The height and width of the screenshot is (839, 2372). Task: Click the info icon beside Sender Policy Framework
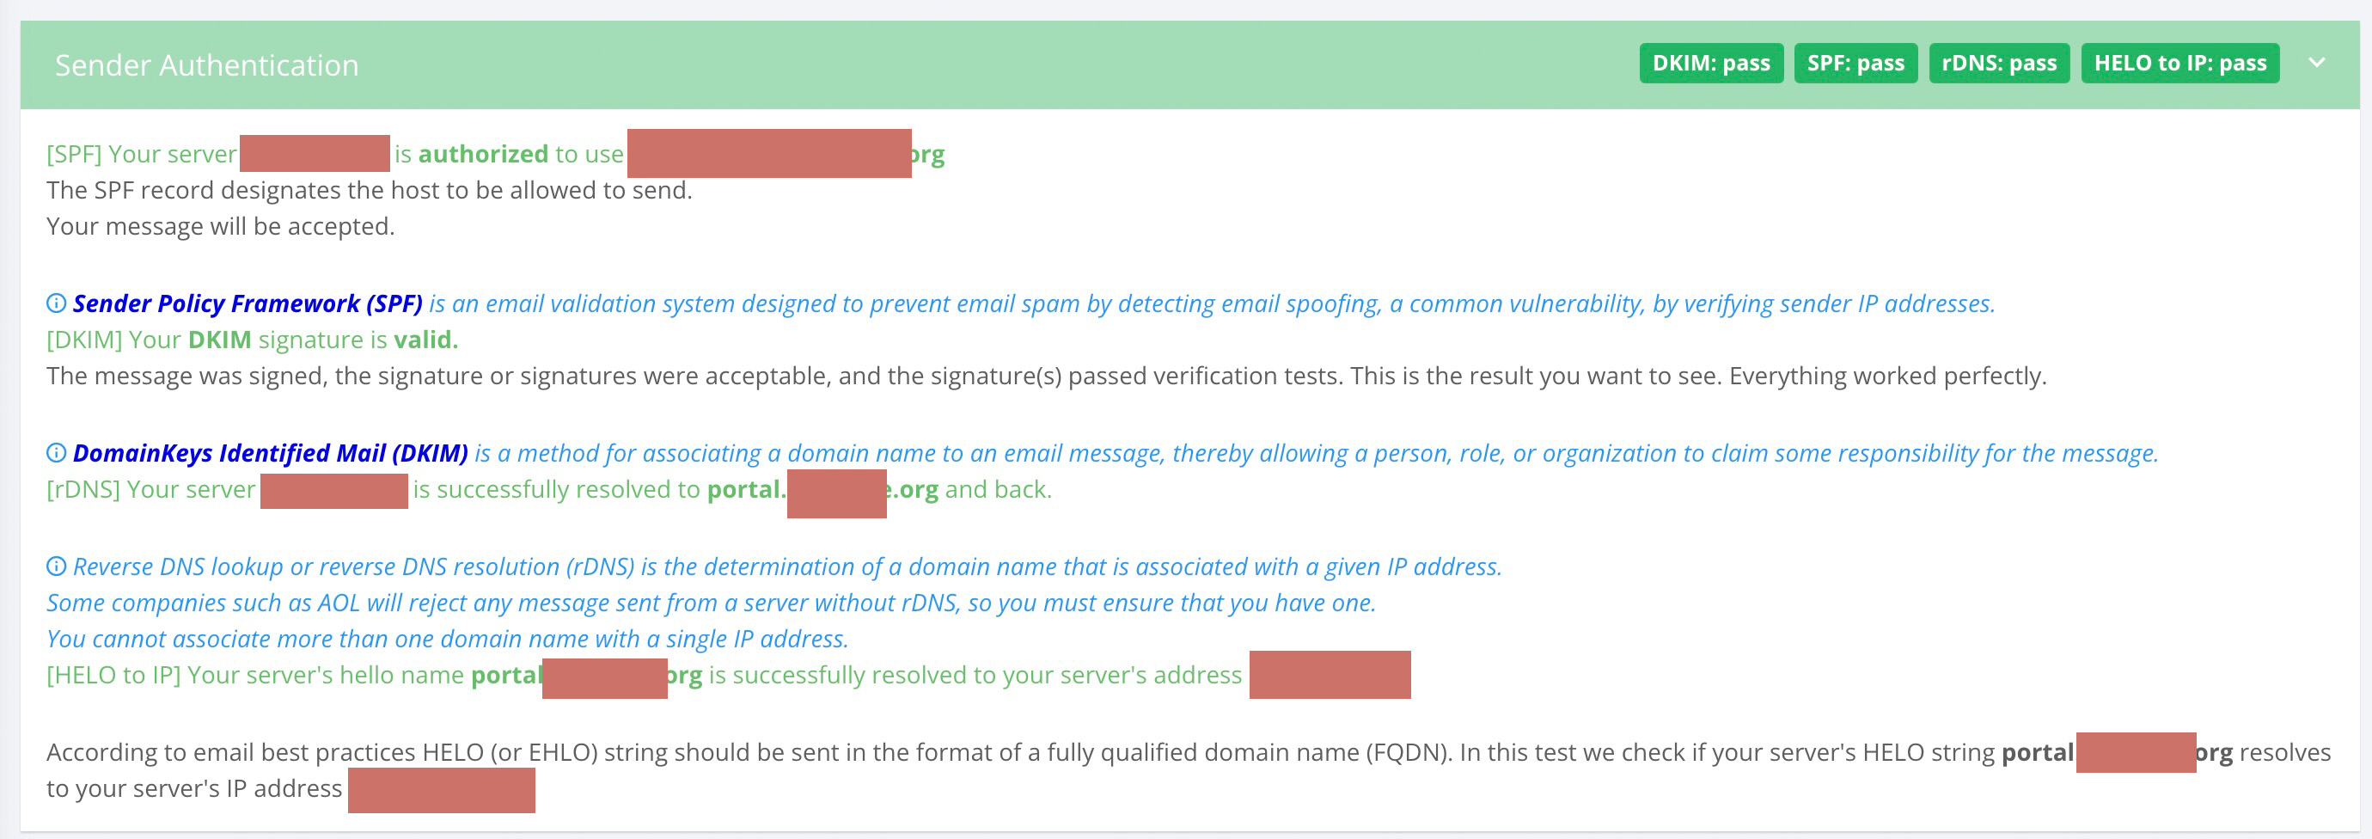coord(56,303)
